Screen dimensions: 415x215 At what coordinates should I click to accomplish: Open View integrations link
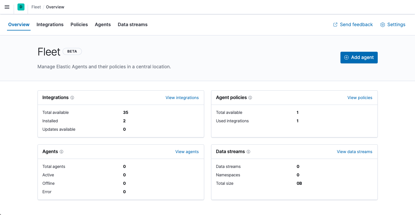click(182, 97)
